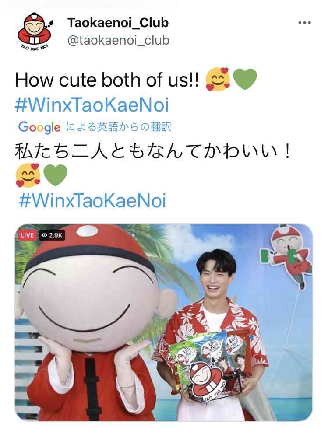Image resolution: width=328 pixels, height=437 pixels.
Task: Click the Google logo in translation notice
Action: click(39, 127)
